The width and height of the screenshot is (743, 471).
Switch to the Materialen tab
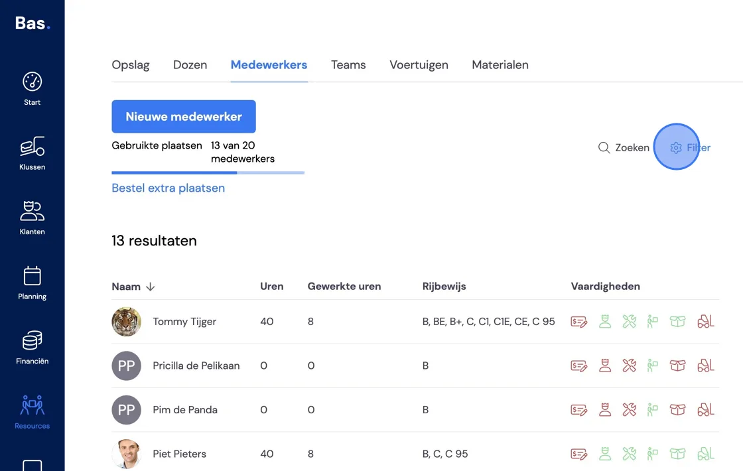click(500, 65)
